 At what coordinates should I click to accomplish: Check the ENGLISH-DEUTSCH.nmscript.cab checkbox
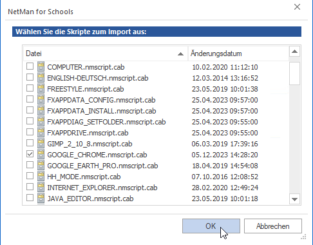(x=30, y=77)
